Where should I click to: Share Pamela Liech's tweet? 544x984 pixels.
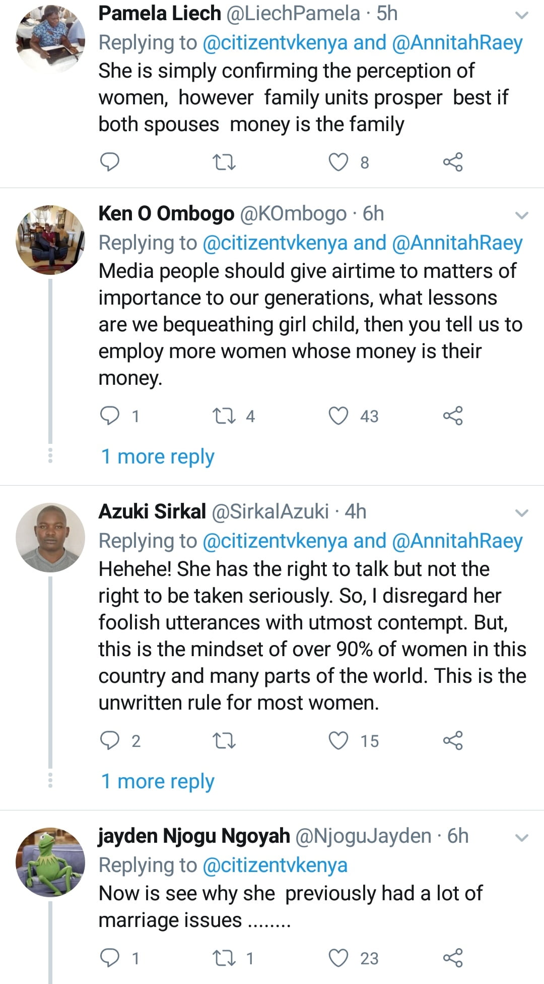[x=452, y=162]
